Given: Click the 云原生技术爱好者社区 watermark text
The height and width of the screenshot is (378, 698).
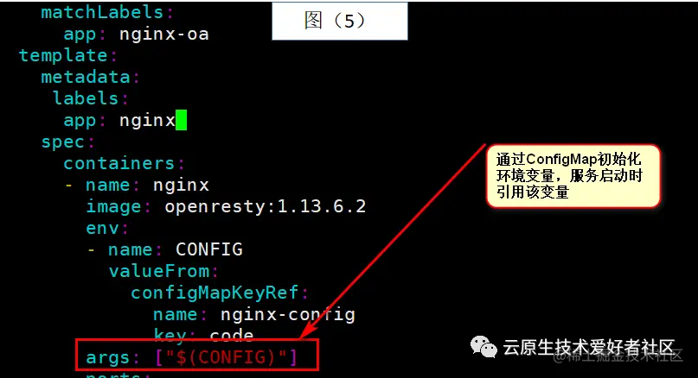Looking at the screenshot, I should (589, 347).
